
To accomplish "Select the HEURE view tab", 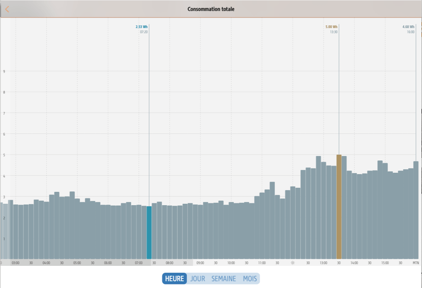I will click(x=174, y=279).
